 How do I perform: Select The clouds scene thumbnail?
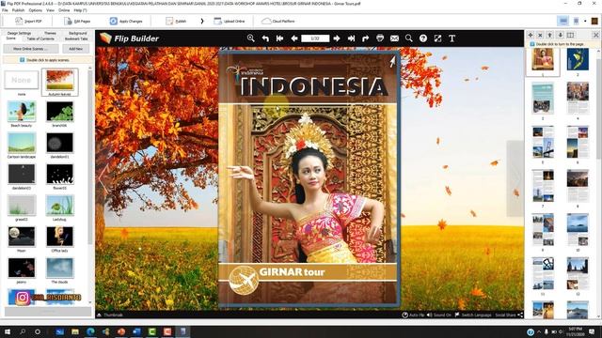pyautogui.click(x=59, y=268)
